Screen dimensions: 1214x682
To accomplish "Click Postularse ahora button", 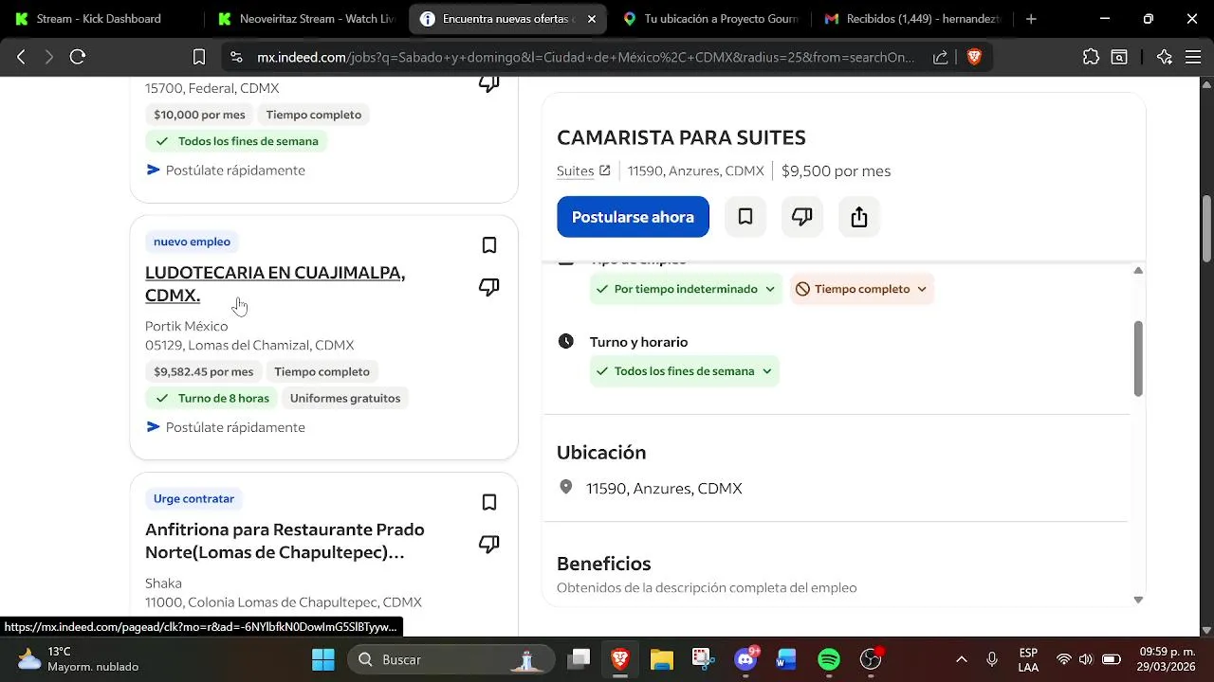I will [633, 217].
